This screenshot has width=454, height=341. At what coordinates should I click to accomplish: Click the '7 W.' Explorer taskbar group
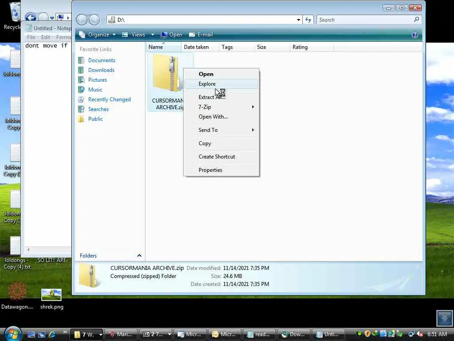[x=86, y=334]
